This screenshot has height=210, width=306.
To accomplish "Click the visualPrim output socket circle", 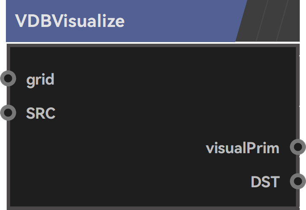I will point(298,147).
